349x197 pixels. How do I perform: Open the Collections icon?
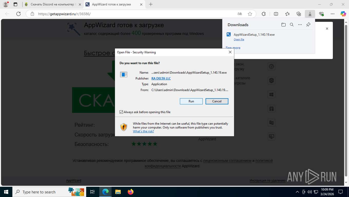tap(299, 14)
